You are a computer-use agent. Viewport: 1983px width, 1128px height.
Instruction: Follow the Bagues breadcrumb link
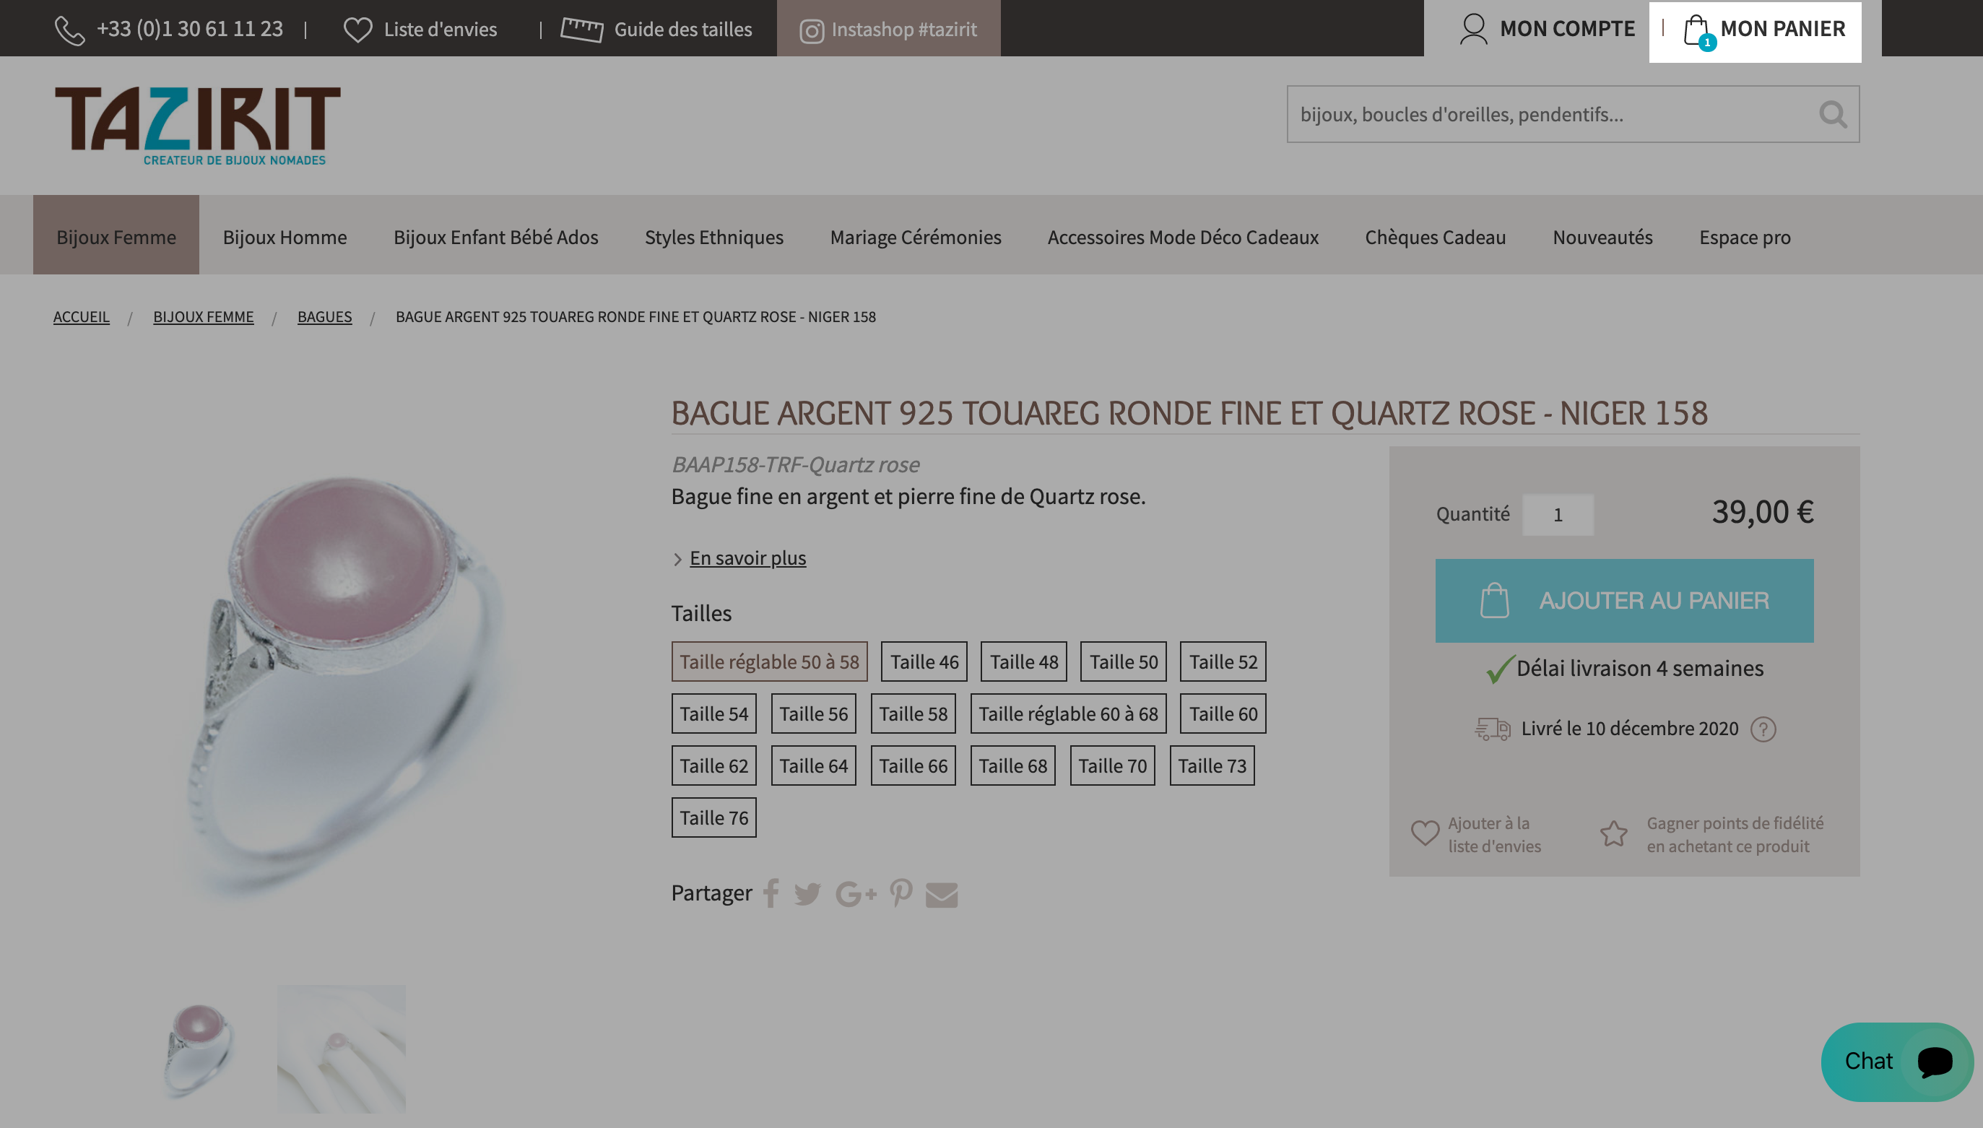pyautogui.click(x=324, y=317)
